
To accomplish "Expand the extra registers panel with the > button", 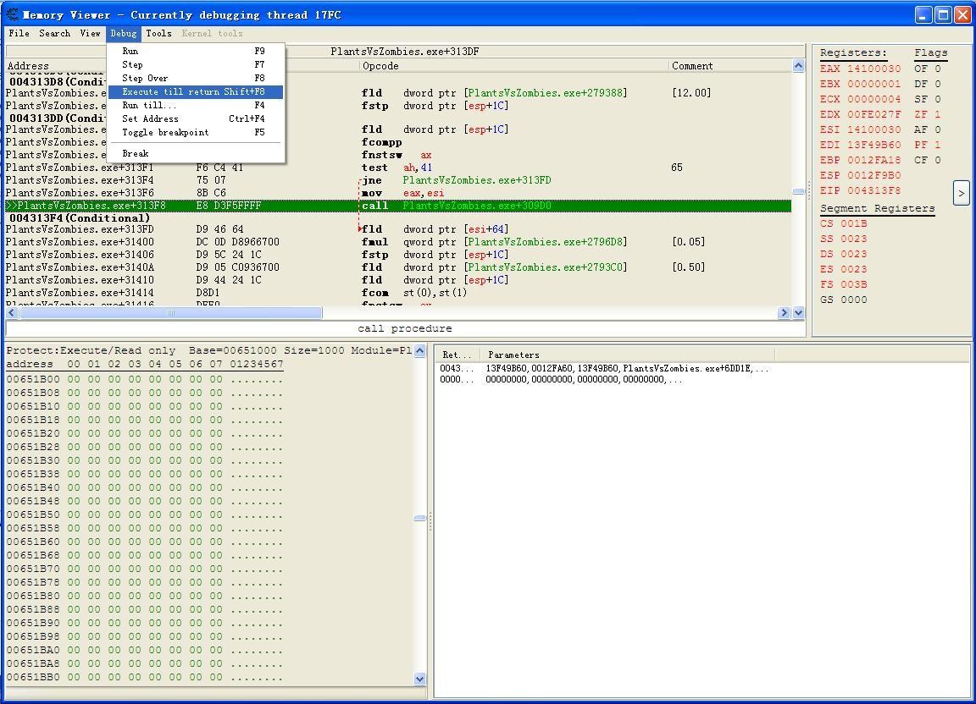I will (x=961, y=194).
